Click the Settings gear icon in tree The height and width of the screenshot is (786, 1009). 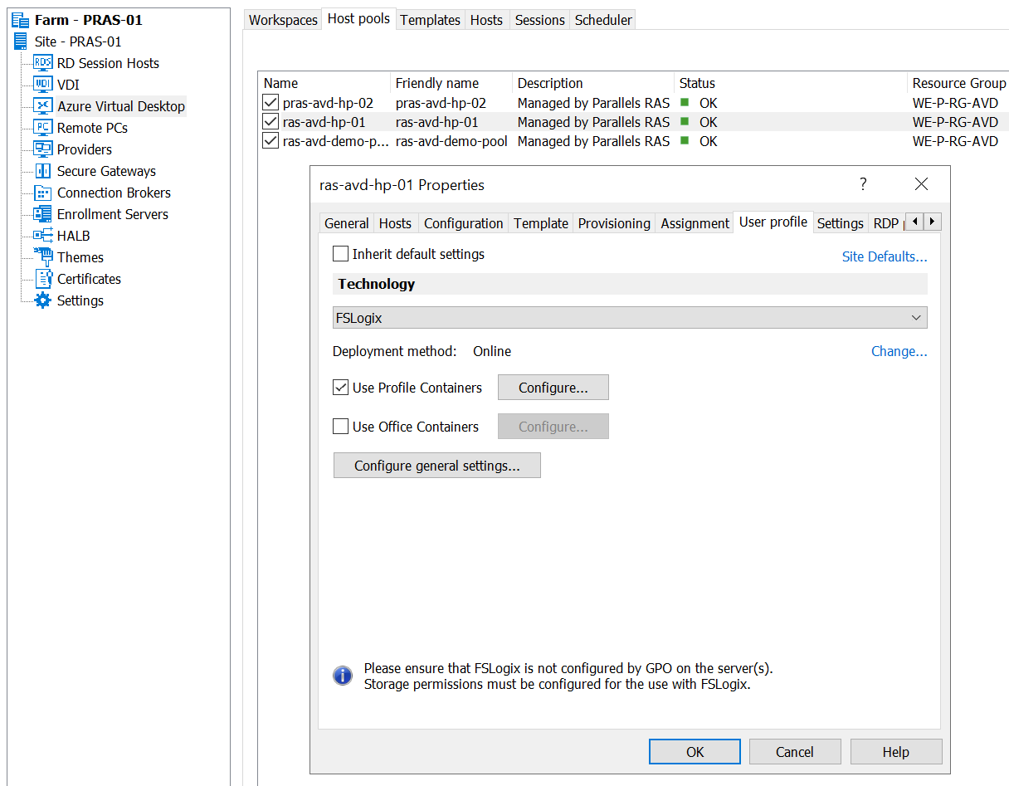[43, 300]
